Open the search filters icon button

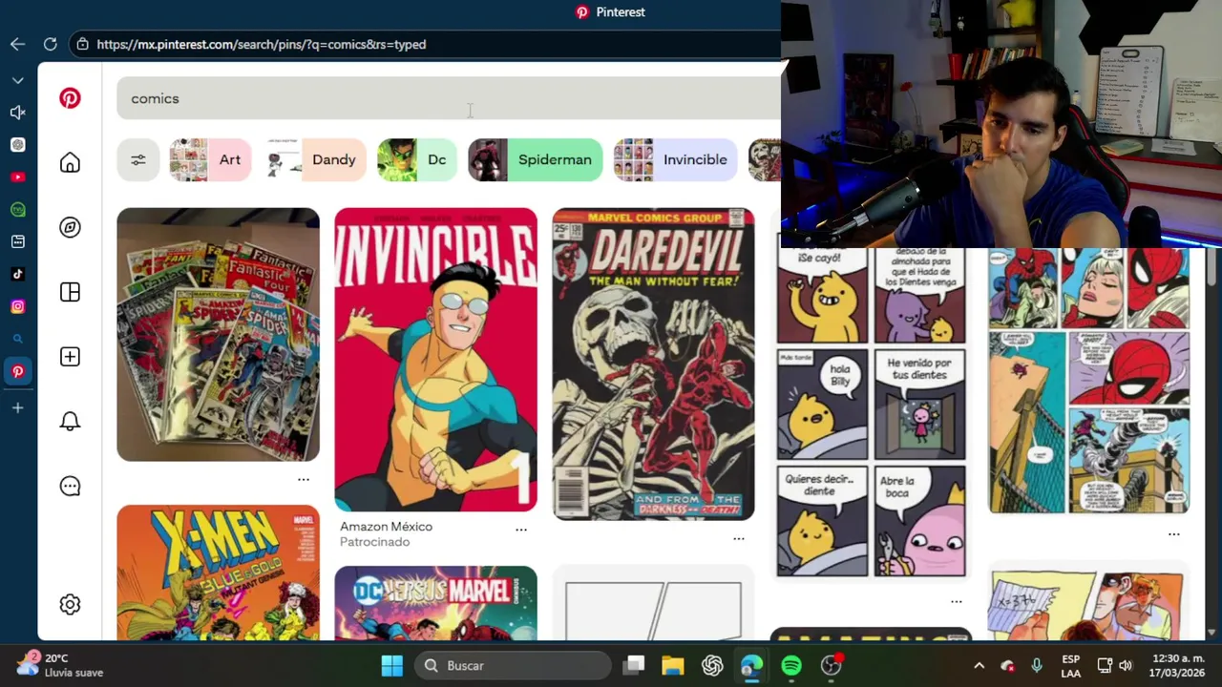tap(138, 159)
